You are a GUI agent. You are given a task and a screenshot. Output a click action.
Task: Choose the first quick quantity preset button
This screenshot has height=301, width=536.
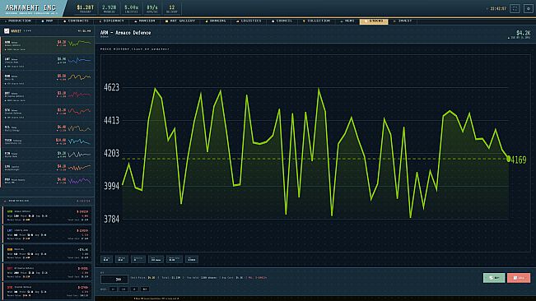[x=113, y=289]
